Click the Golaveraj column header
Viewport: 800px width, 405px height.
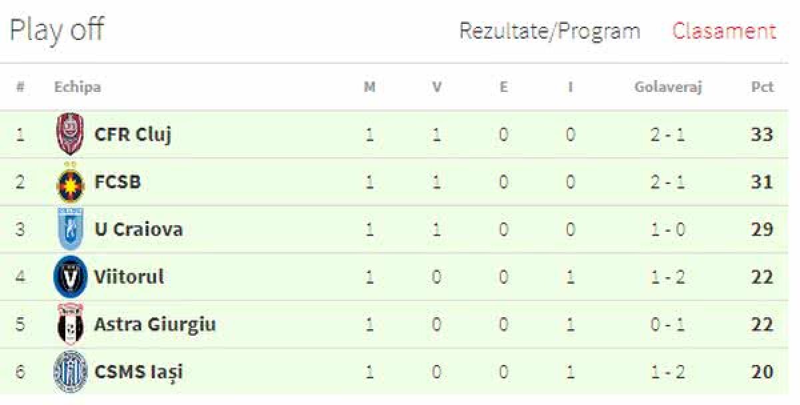668,87
